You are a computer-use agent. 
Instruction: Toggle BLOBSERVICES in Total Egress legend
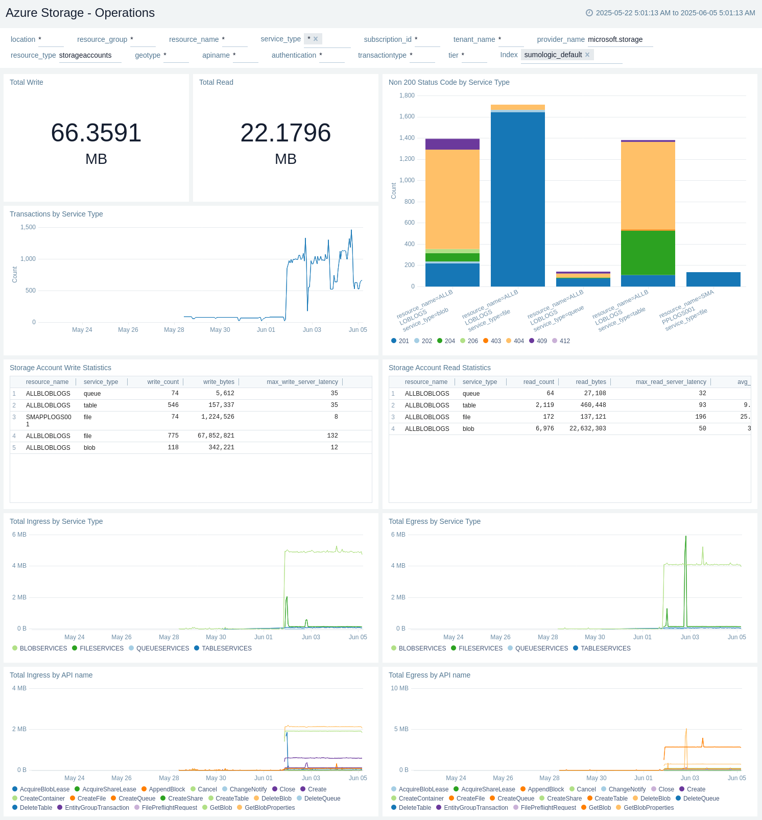419,648
